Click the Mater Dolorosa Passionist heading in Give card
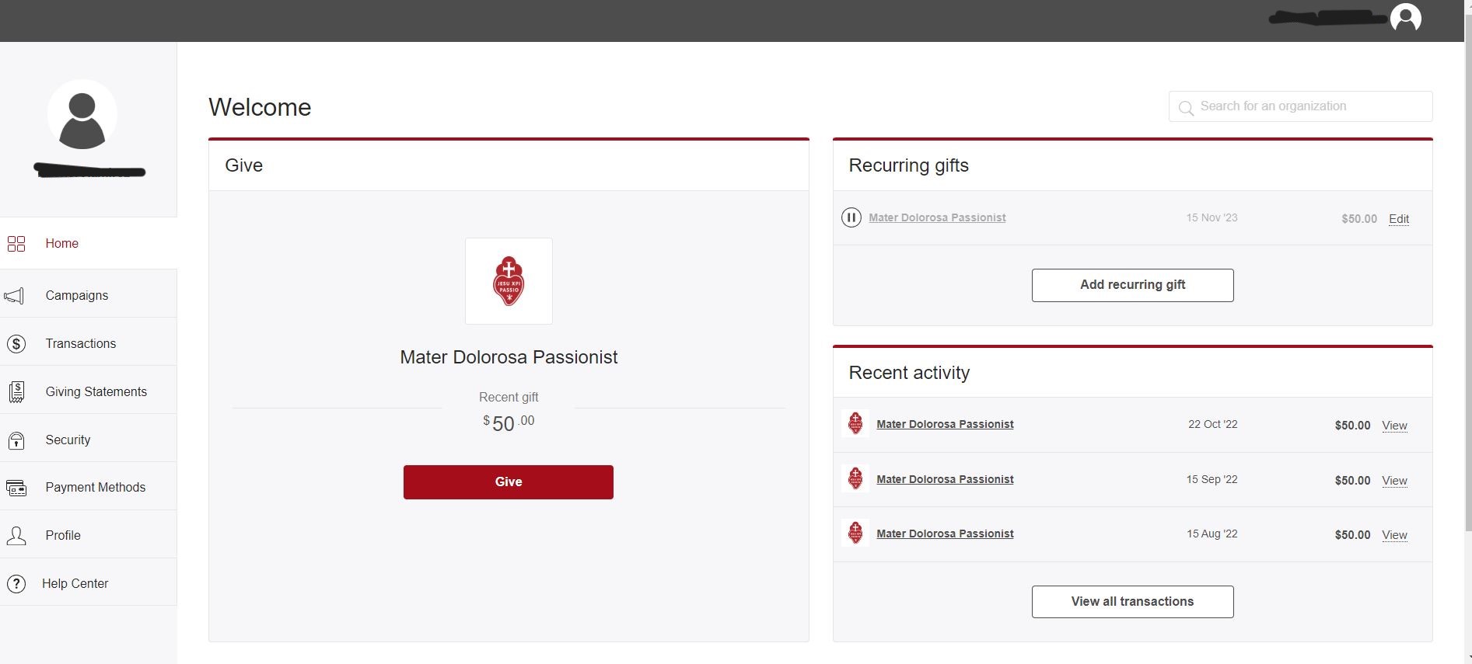The width and height of the screenshot is (1472, 664). click(509, 357)
